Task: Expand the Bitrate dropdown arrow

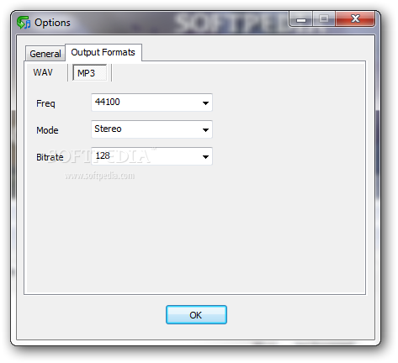Action: [205, 156]
